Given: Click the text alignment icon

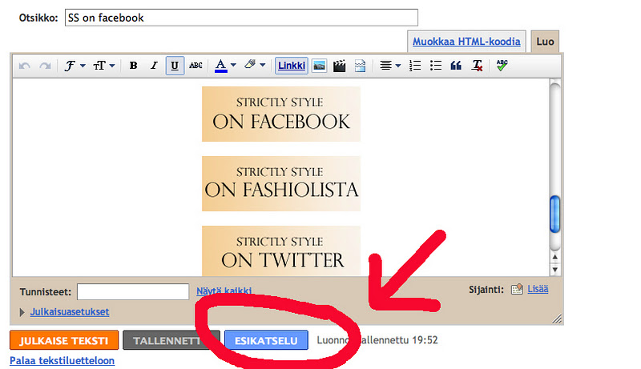Looking at the screenshot, I should [385, 66].
